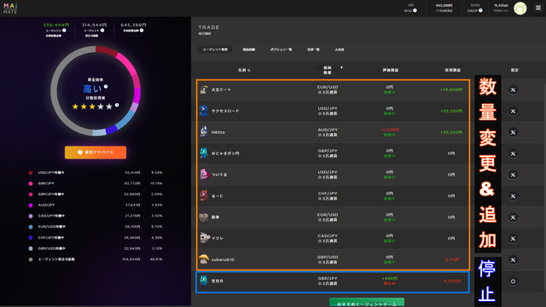Open settings icon for NBSto agent

(513, 132)
